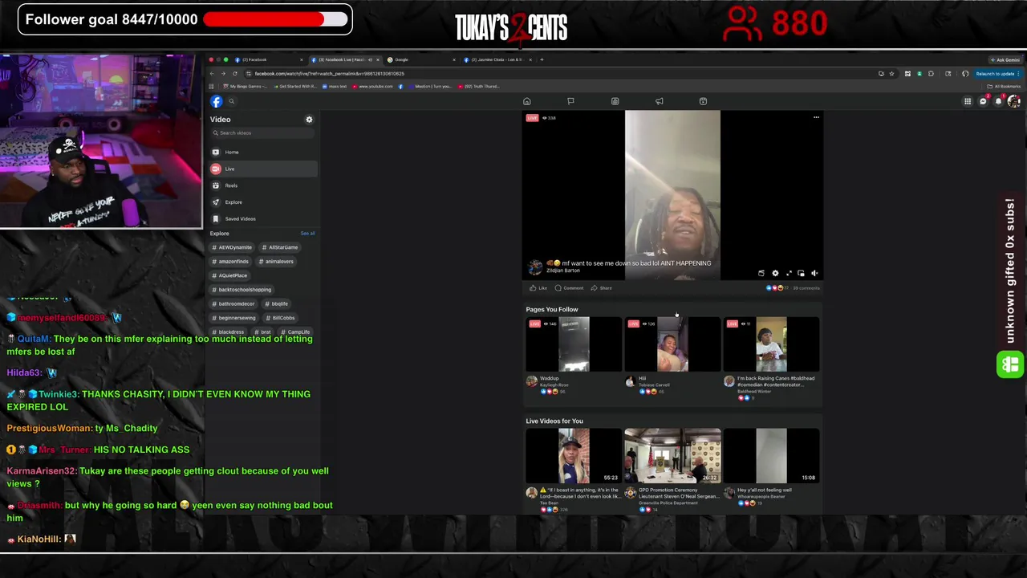
Task: Open the Notifications bell icon
Action: [x=998, y=101]
